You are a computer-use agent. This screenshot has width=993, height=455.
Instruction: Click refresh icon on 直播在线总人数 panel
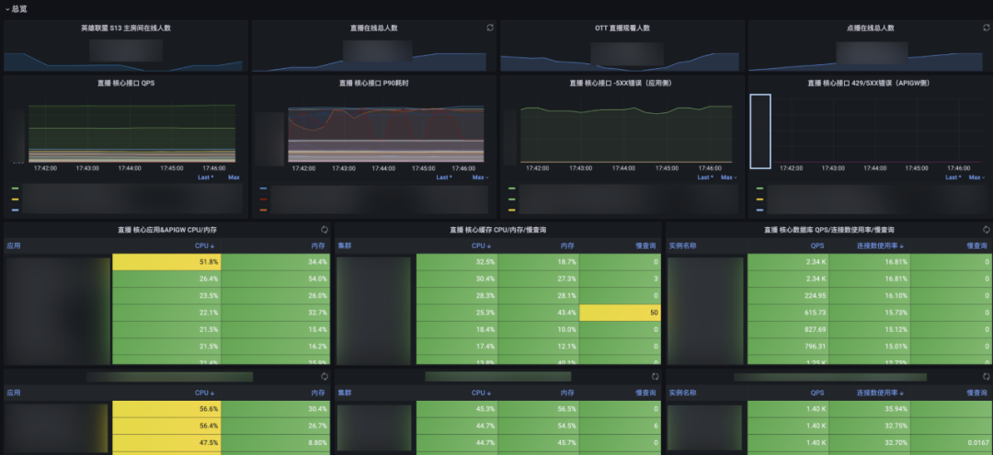click(489, 28)
